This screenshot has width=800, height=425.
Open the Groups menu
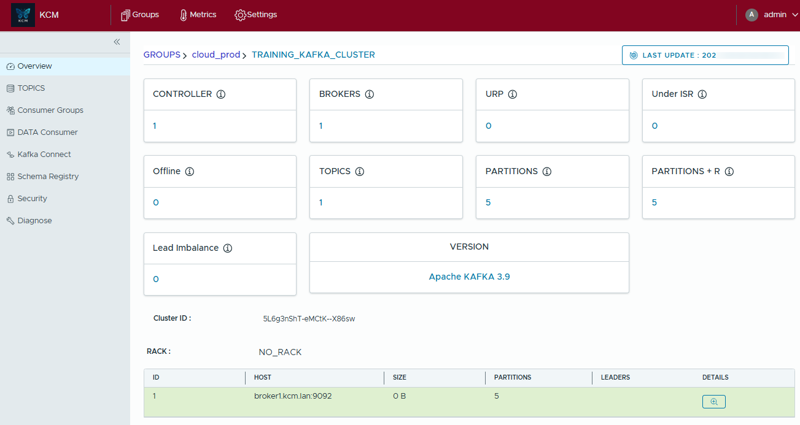[x=140, y=15]
